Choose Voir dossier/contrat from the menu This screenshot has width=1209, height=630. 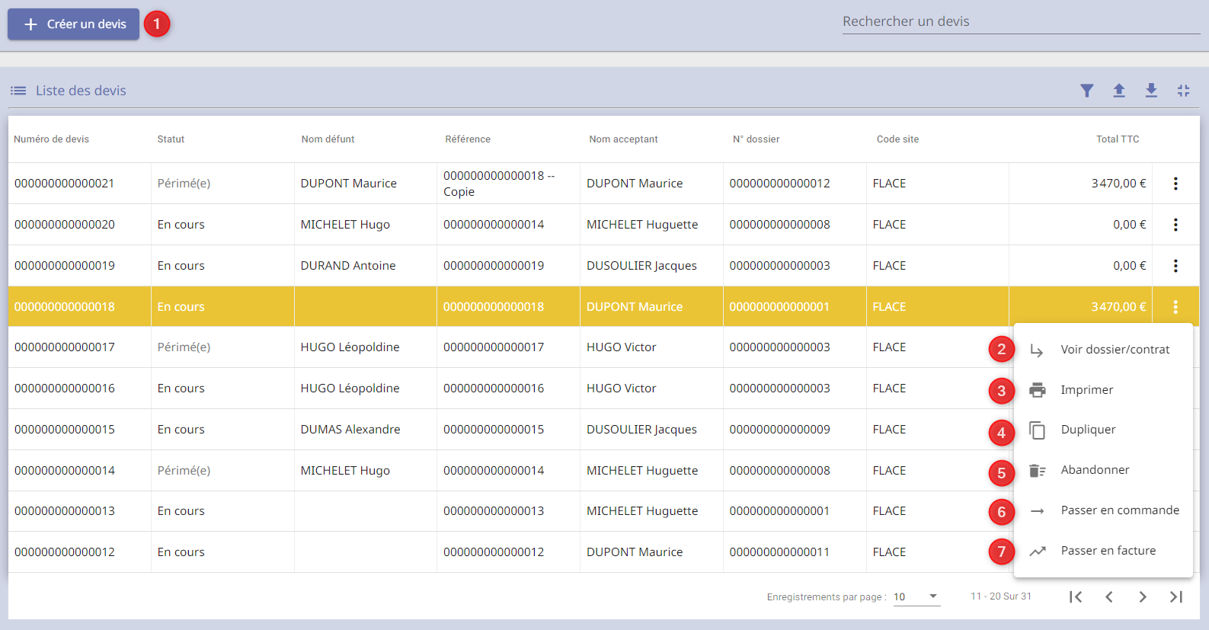pyautogui.click(x=1103, y=350)
